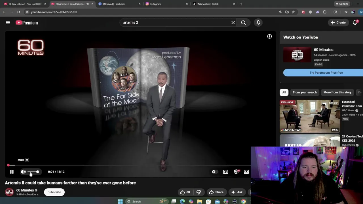Install the app from the address bar
The width and height of the screenshot is (363, 204).
[287, 12]
